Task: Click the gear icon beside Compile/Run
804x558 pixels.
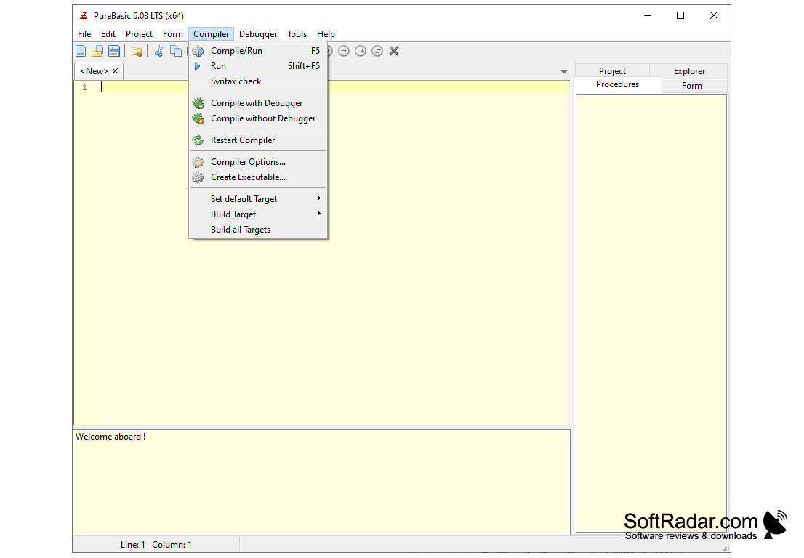Action: coord(198,51)
